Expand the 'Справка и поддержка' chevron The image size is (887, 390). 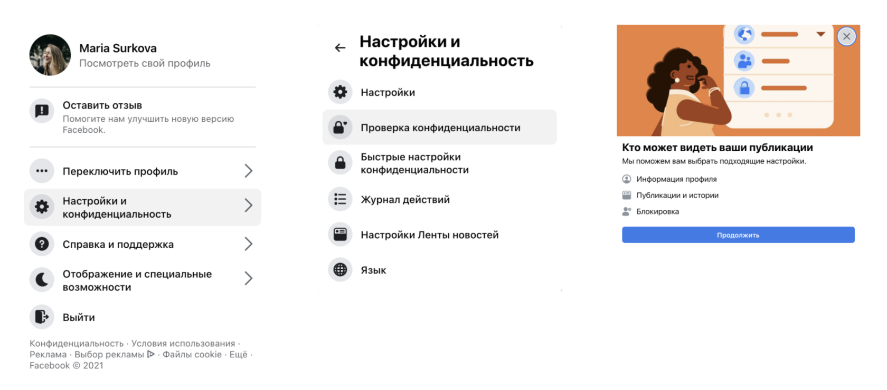click(x=249, y=244)
